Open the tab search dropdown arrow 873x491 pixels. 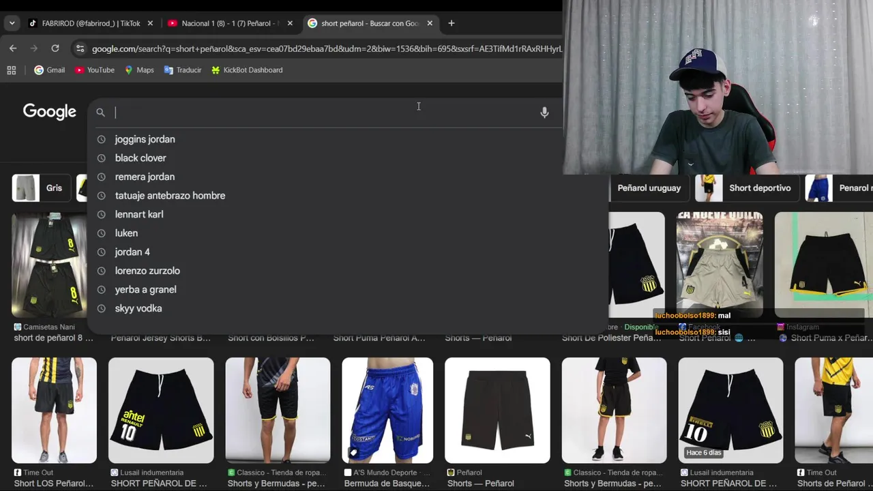point(12,23)
